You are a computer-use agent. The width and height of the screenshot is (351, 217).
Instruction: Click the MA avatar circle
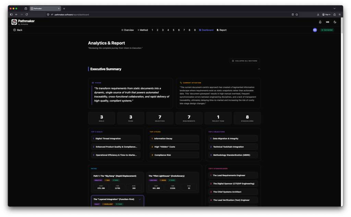315,30
